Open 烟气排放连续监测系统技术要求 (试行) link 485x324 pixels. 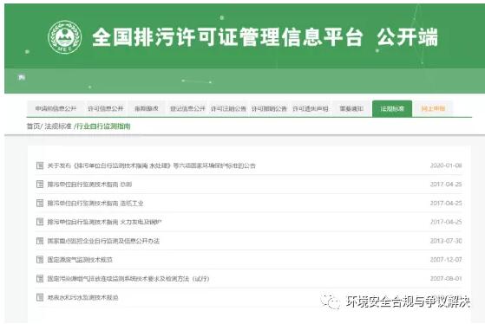(x=128, y=279)
